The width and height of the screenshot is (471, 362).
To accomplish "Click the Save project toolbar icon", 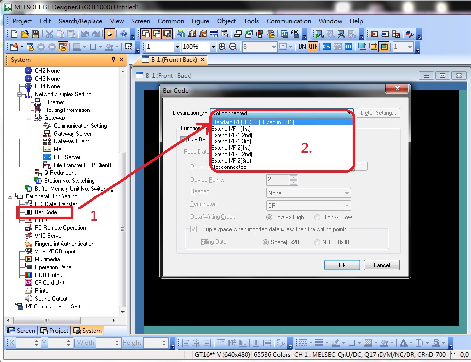I will (x=35, y=34).
